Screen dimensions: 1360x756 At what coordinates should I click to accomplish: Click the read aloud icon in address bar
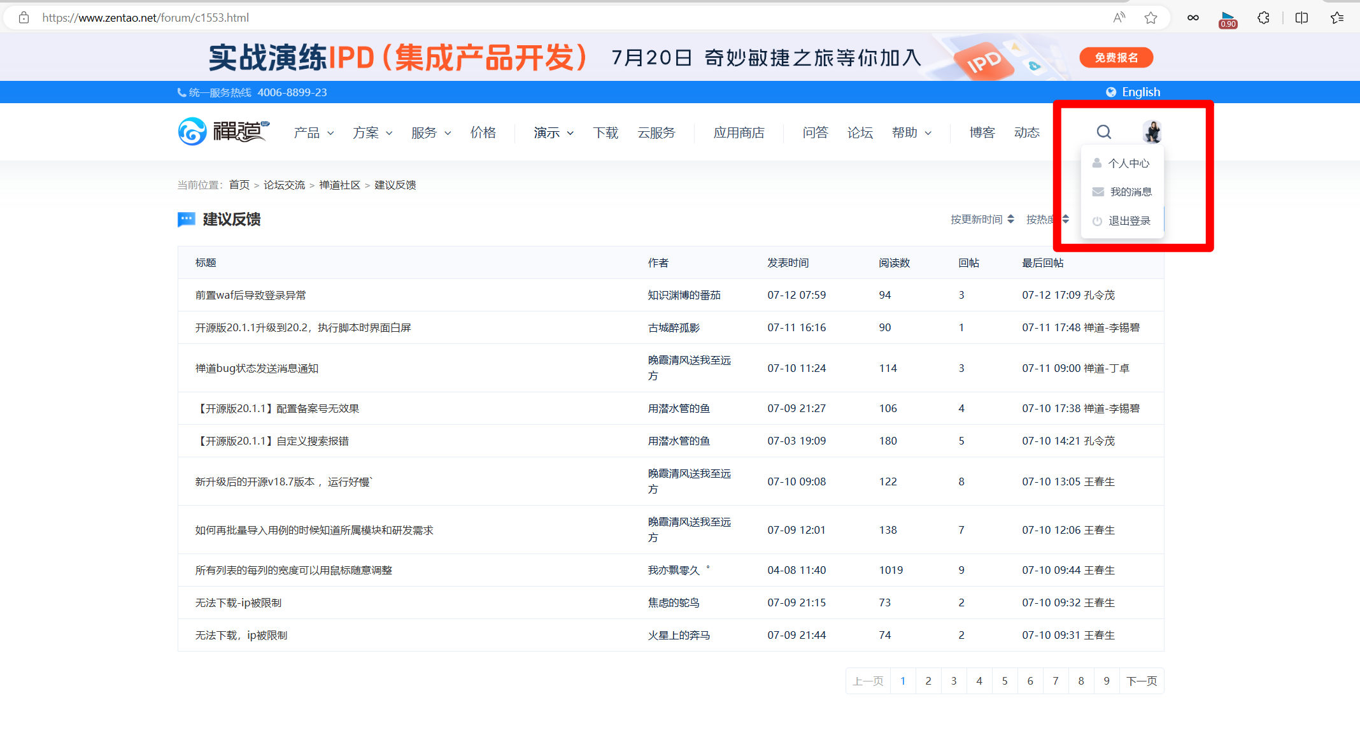pos(1119,18)
